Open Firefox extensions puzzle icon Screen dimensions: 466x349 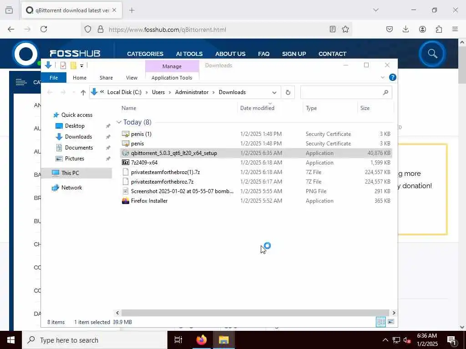click(439, 29)
